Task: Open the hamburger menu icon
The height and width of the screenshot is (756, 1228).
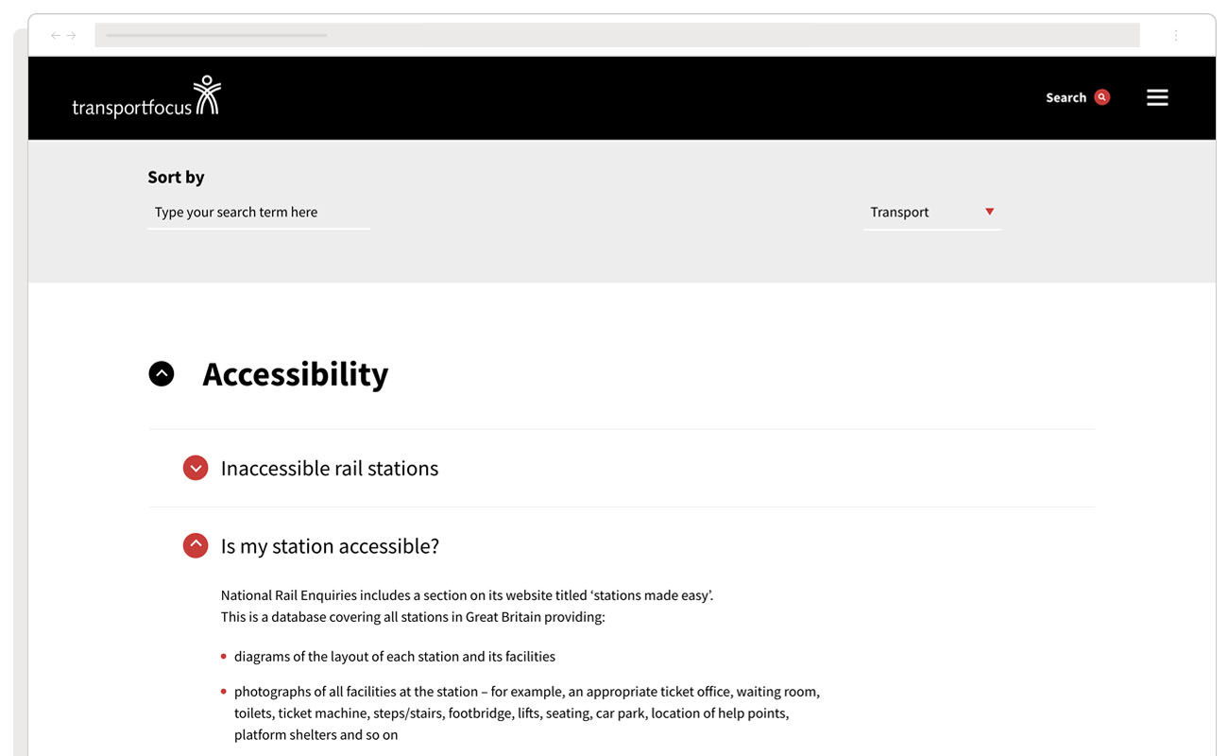Action: pyautogui.click(x=1157, y=97)
